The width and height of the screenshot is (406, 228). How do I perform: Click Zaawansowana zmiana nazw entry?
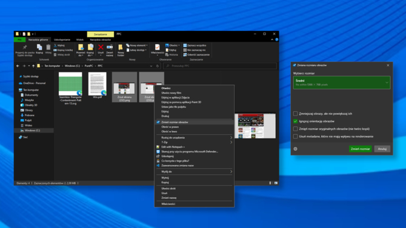pos(194,166)
